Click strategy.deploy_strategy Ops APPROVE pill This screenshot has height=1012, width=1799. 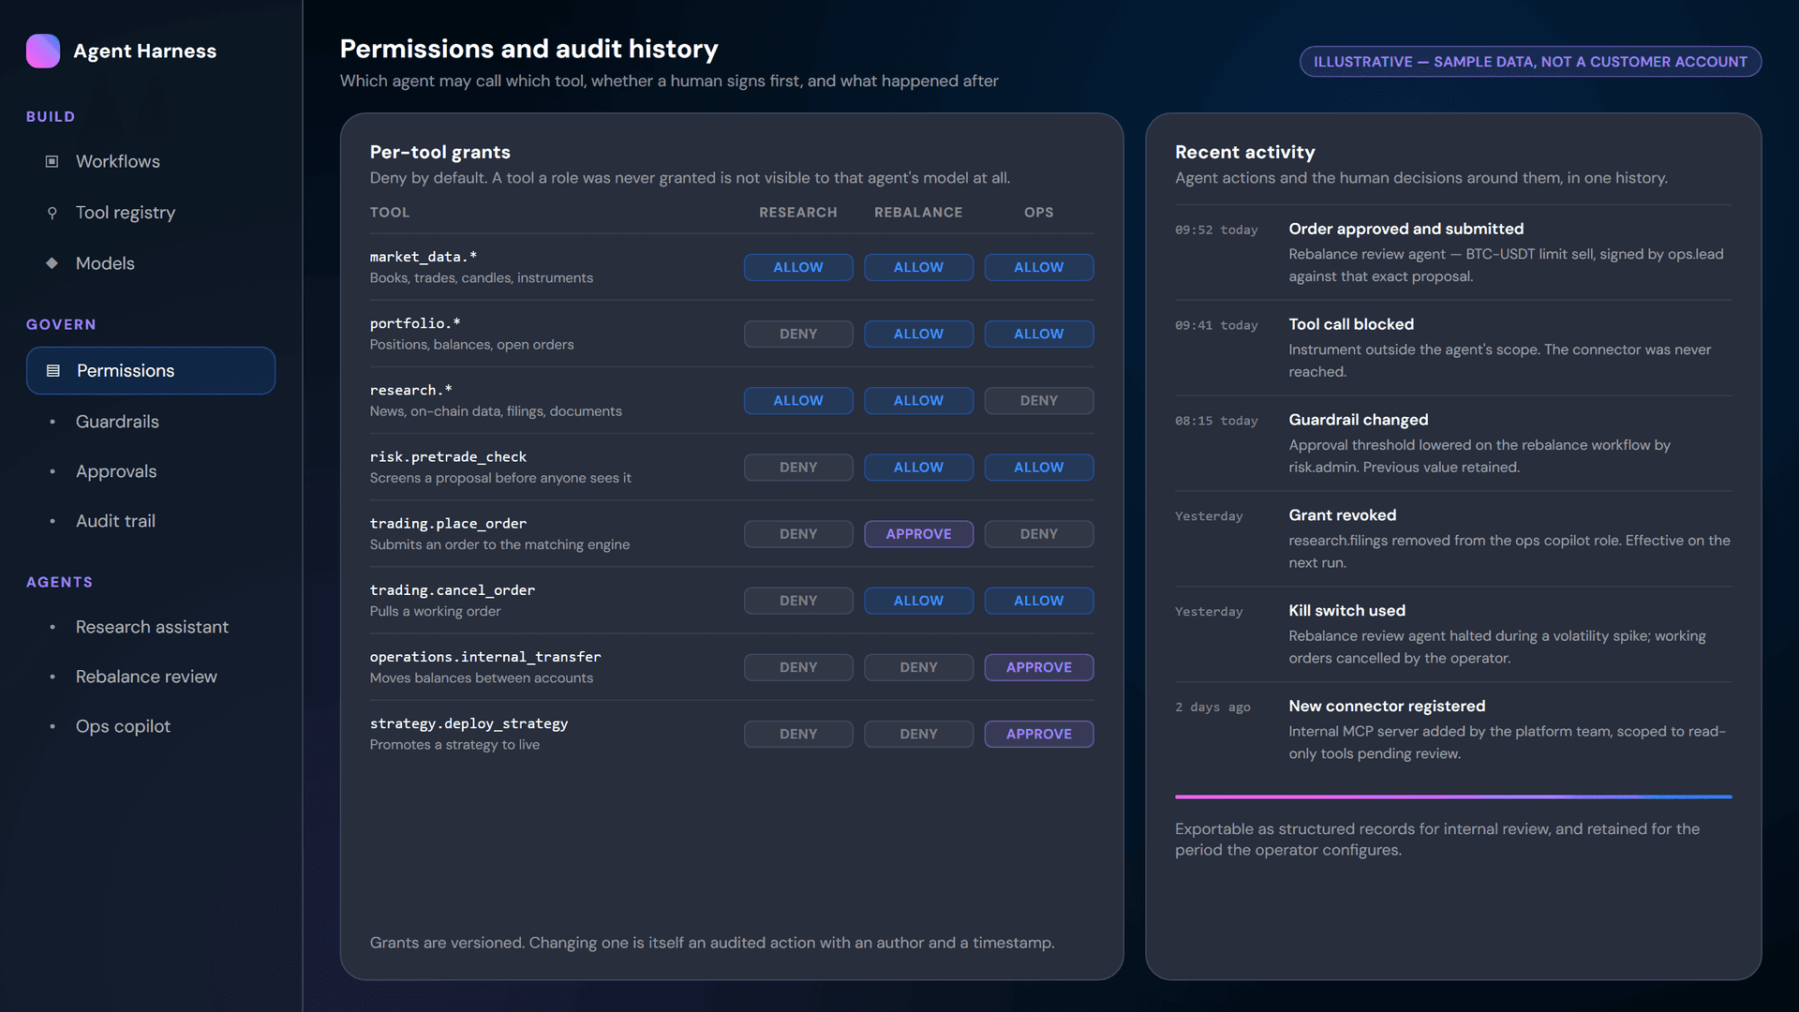[1039, 735]
